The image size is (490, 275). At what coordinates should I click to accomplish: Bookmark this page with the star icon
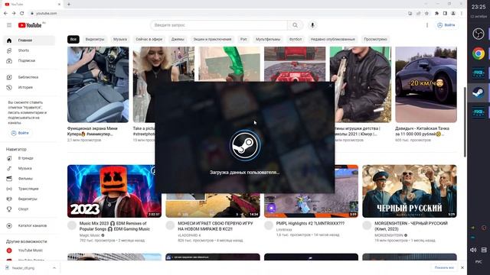tap(426, 13)
